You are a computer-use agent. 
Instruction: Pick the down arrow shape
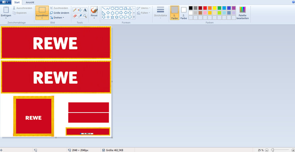[x=104, y=17]
